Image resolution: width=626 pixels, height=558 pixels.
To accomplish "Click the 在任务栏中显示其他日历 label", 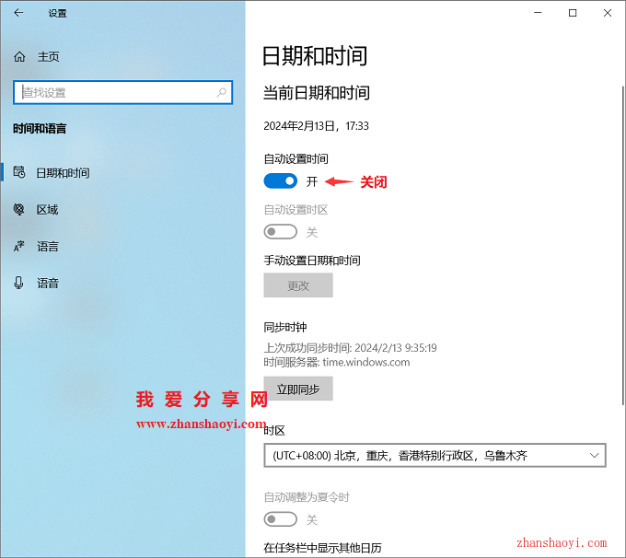I will click(x=322, y=548).
